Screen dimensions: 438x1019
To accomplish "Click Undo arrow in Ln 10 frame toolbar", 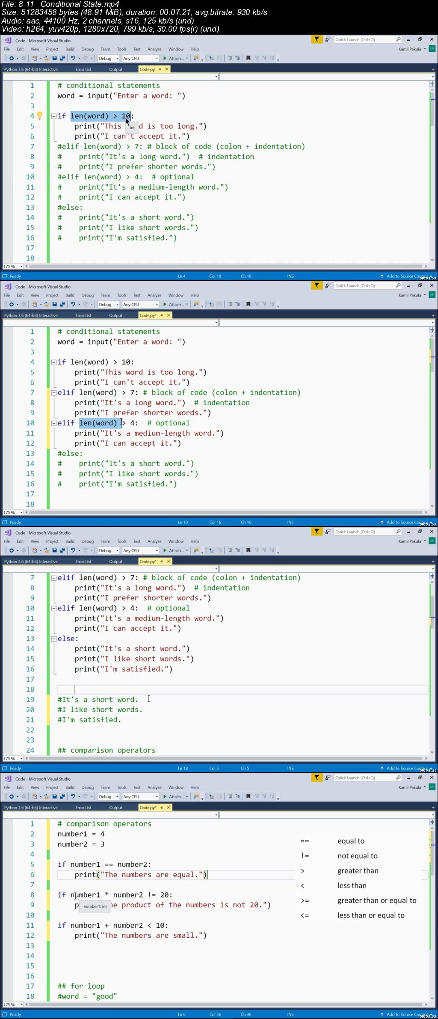I will coord(73,304).
